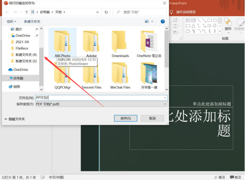Select FileRecv in navigation pane
This screenshot has width=245, height=180.
(22, 48)
